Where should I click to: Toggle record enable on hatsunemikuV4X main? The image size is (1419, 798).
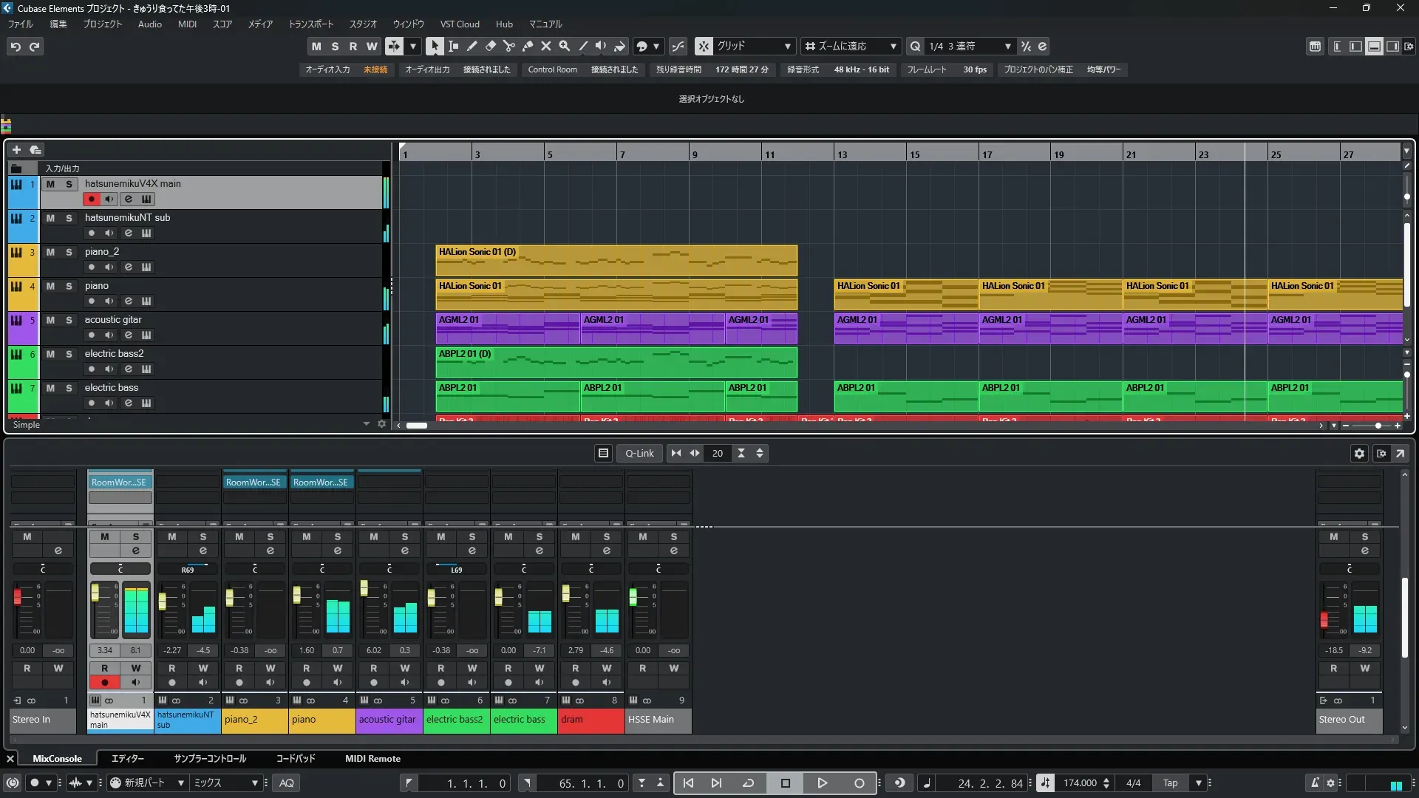point(92,199)
